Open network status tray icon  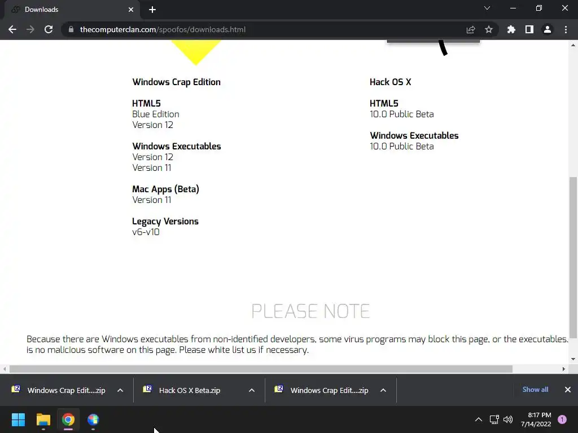click(494, 419)
